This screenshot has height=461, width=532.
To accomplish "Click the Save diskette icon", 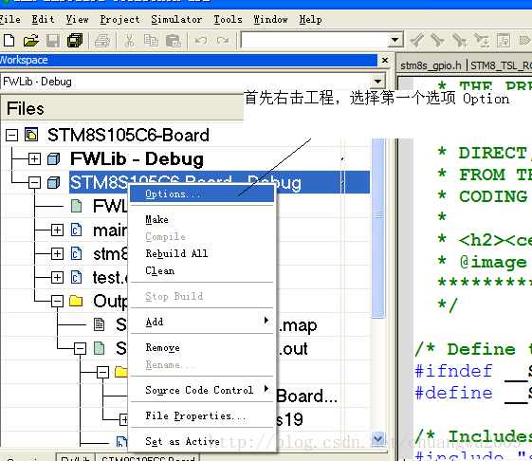I will click(53, 41).
